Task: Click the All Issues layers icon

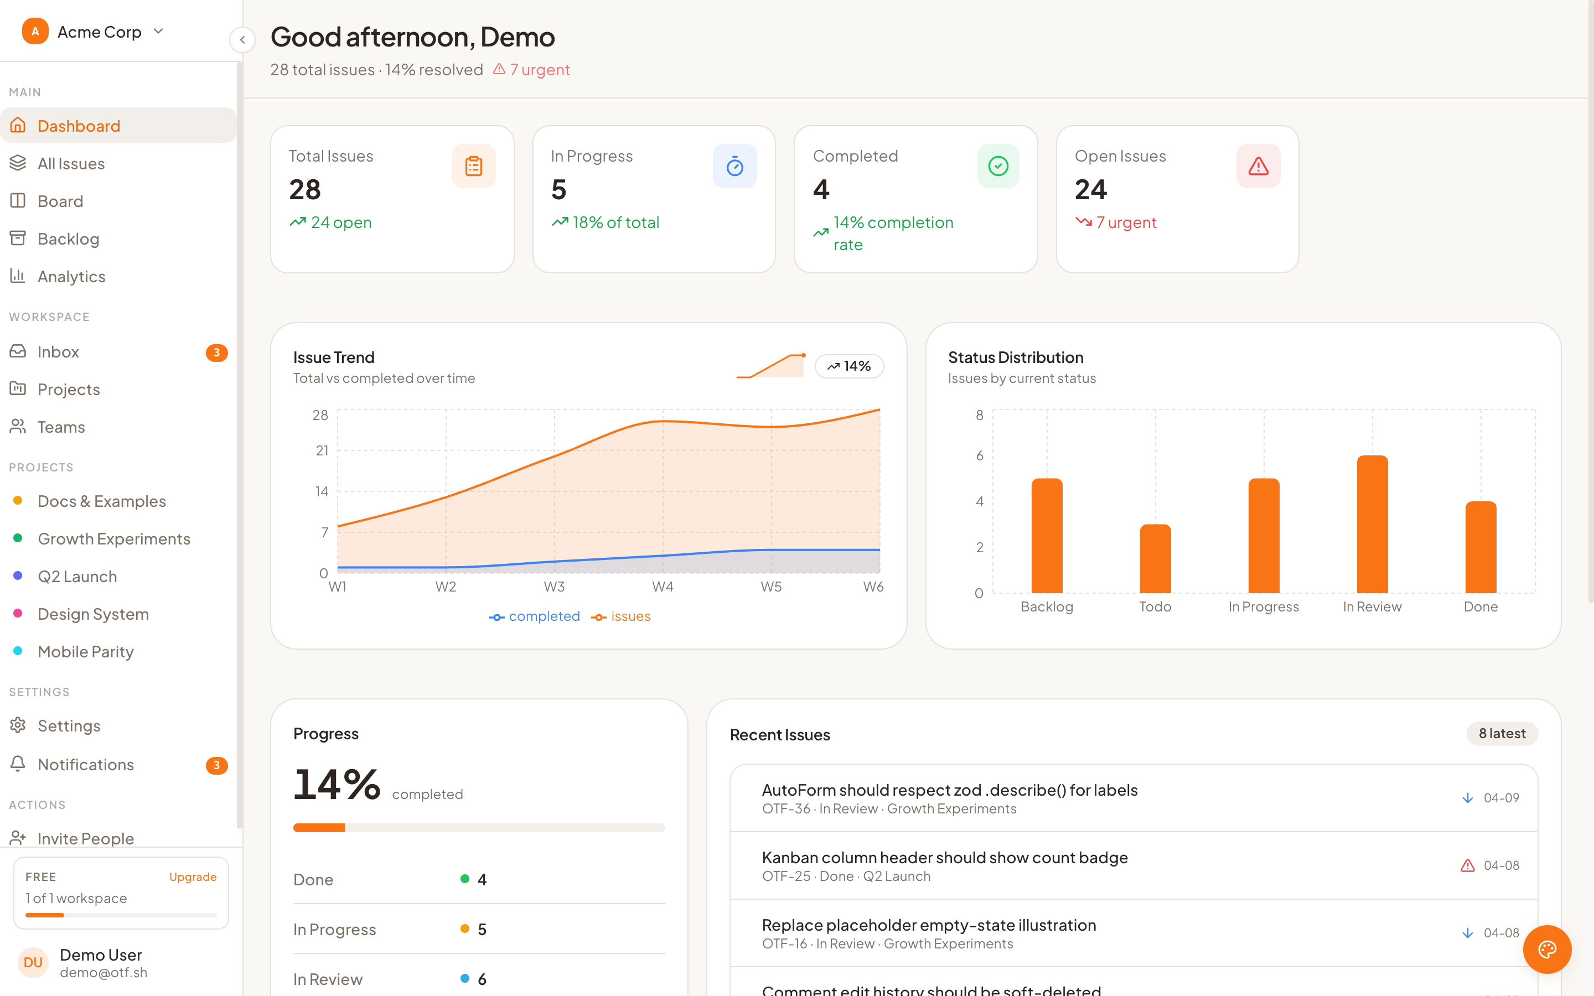Action: click(18, 163)
